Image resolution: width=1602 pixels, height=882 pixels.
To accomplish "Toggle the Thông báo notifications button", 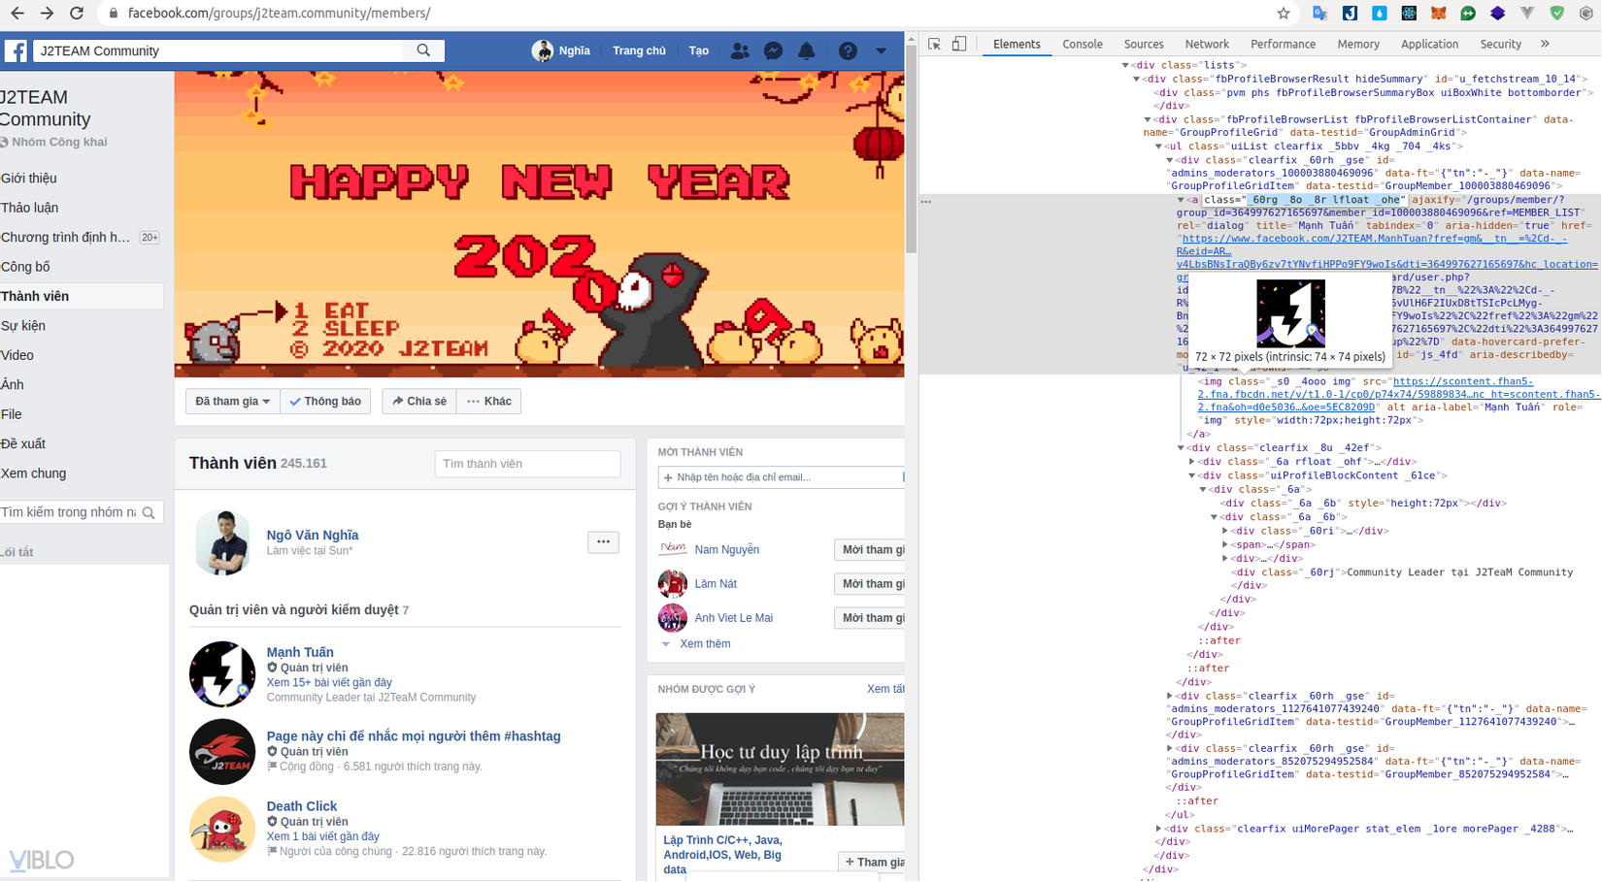I will (x=325, y=402).
